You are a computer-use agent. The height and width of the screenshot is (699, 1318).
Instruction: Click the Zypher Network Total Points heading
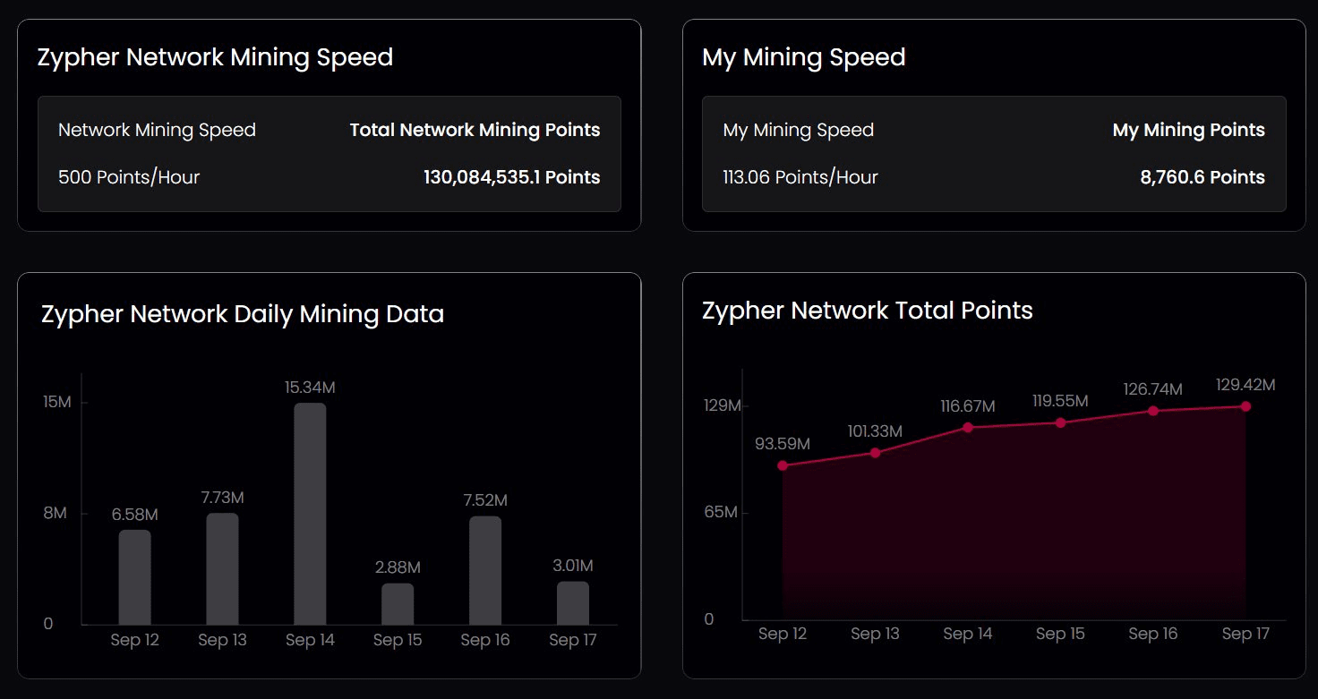867,311
